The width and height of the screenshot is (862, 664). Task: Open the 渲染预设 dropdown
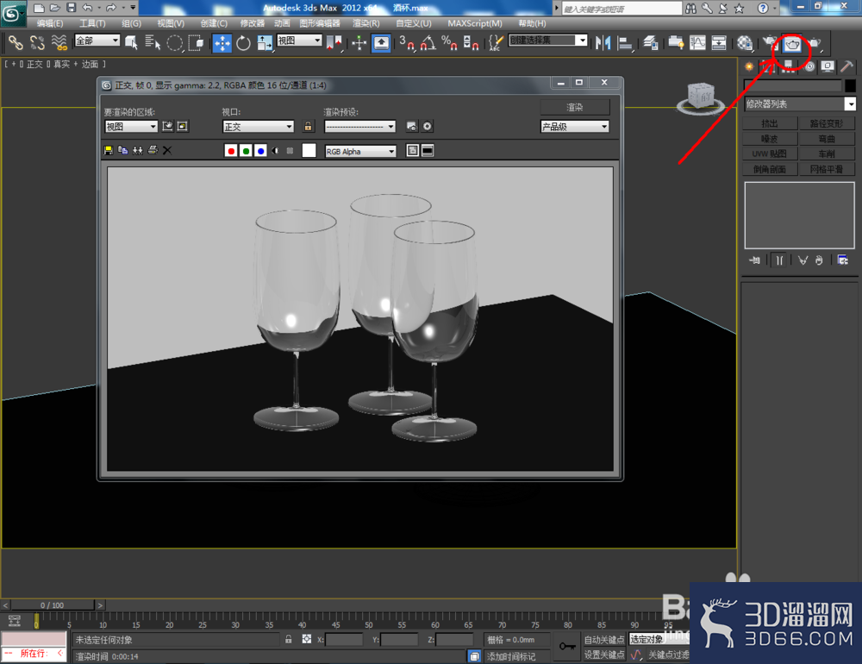pos(360,127)
